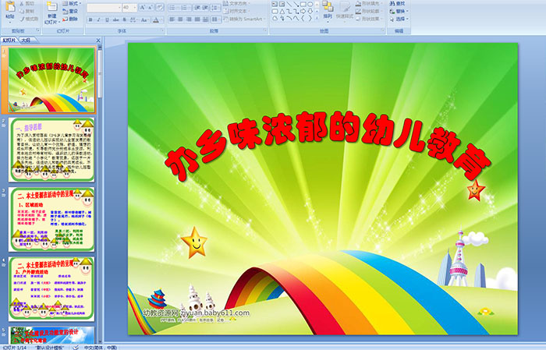Click the Numbering list icon
This screenshot has width=546, height=350.
point(186,8)
